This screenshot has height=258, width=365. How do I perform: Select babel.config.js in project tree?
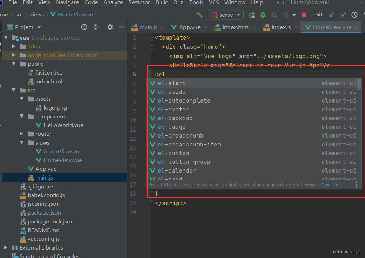pos(46,195)
